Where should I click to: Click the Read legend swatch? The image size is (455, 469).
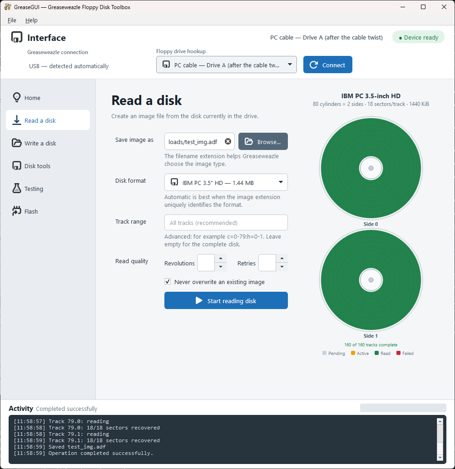click(377, 353)
